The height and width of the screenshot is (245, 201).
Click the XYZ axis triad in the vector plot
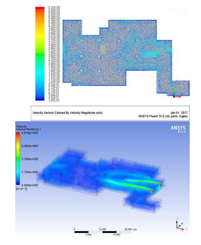pyautogui.click(x=177, y=93)
